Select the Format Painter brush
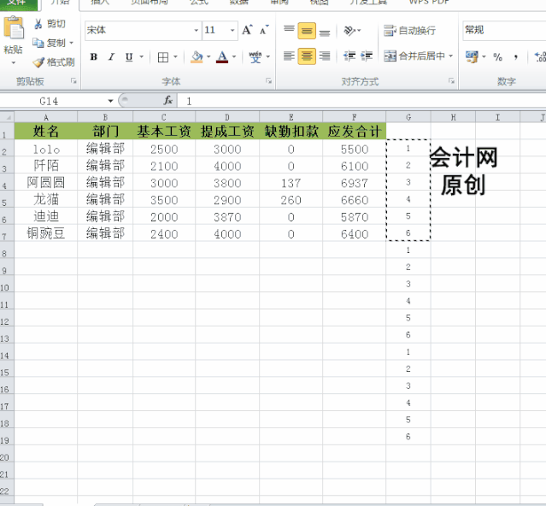 [x=38, y=62]
